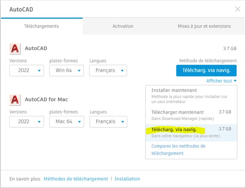Viewport: 246px width, 188px height.
Task: Select highlighted Télécharg. via navig. option
Action: 191,133
